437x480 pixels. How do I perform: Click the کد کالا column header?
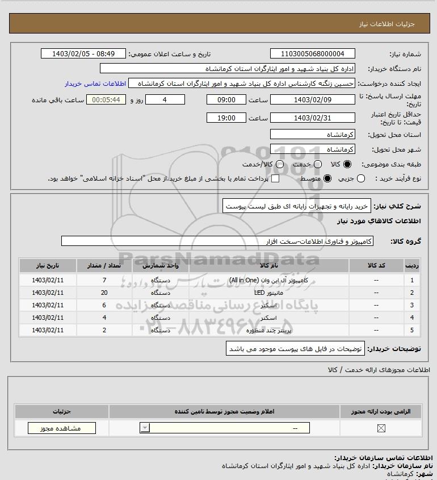click(376, 265)
